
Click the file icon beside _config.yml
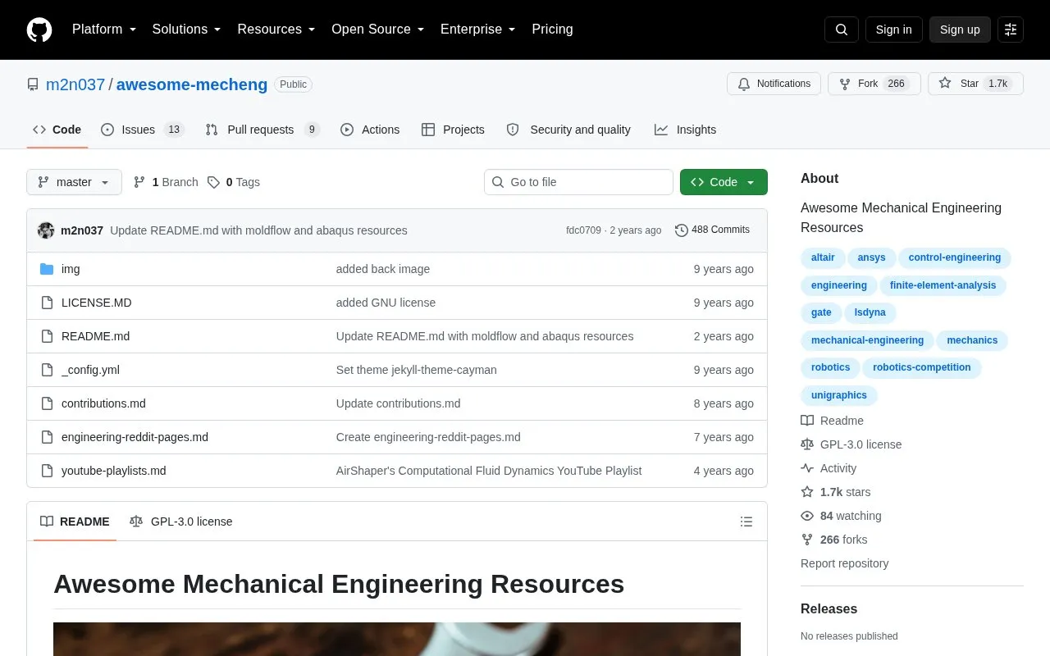[47, 370]
